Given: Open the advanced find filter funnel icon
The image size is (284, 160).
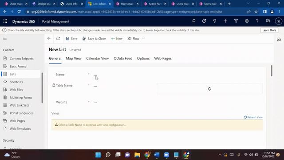Looking at the screenshot, I should click(236, 21).
